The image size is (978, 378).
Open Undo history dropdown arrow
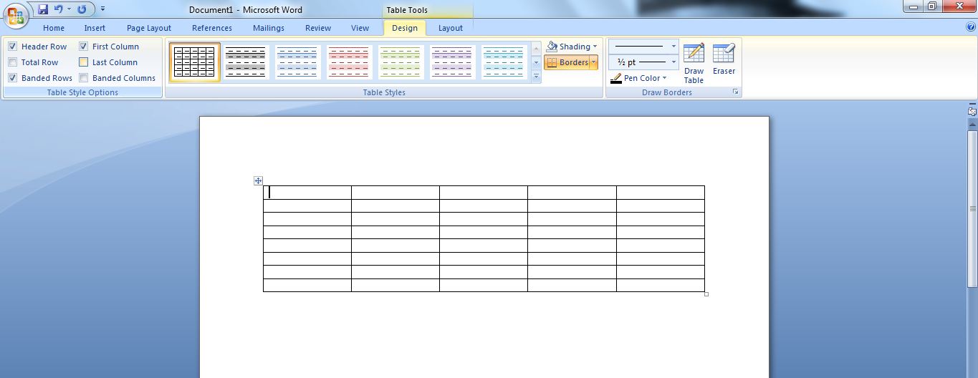tap(69, 9)
